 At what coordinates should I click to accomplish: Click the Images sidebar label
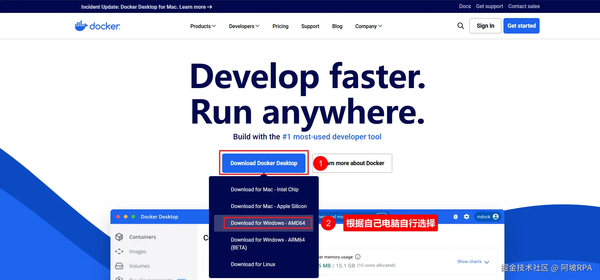click(138, 251)
